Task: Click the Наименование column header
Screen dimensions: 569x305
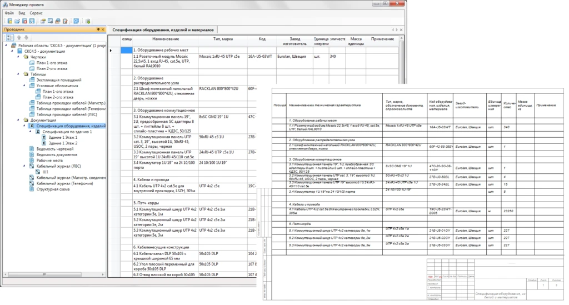Action: click(x=165, y=39)
